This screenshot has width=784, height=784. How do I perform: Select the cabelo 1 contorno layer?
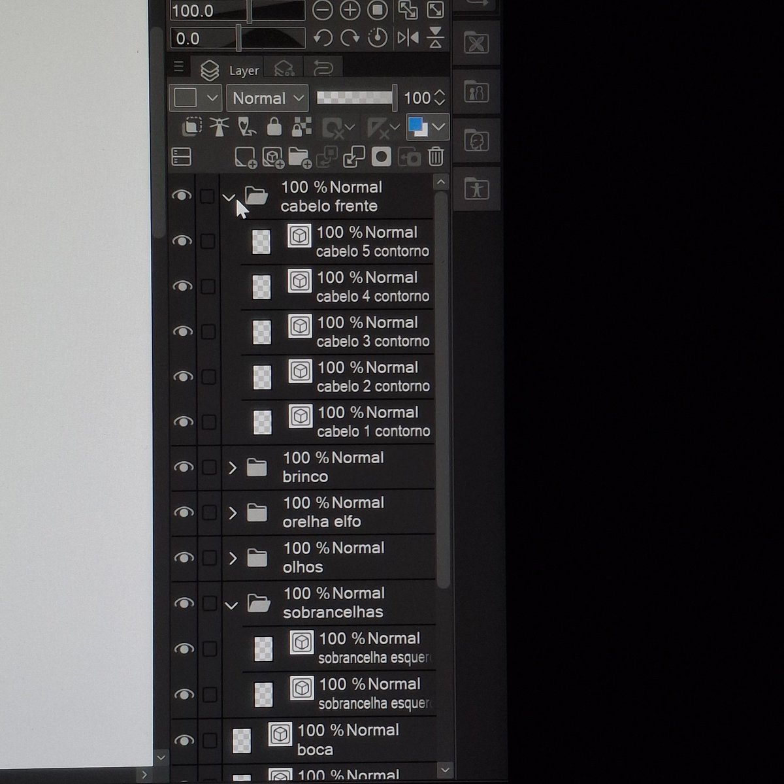pos(337,422)
